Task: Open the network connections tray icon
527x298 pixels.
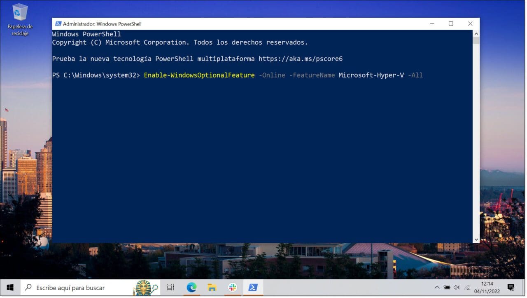Action: [x=467, y=287]
